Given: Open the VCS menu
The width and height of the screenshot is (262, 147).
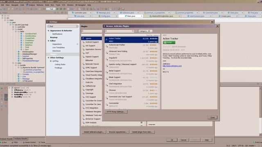Looking at the screenshot, I should [x=63, y=5].
